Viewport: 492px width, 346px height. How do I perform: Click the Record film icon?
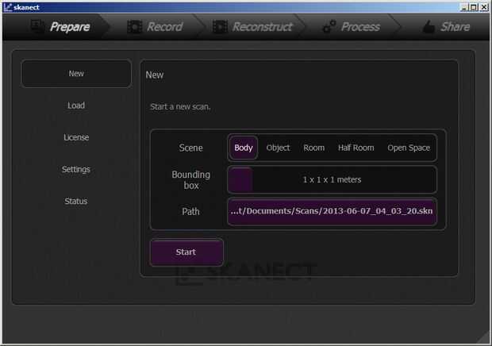click(x=135, y=27)
